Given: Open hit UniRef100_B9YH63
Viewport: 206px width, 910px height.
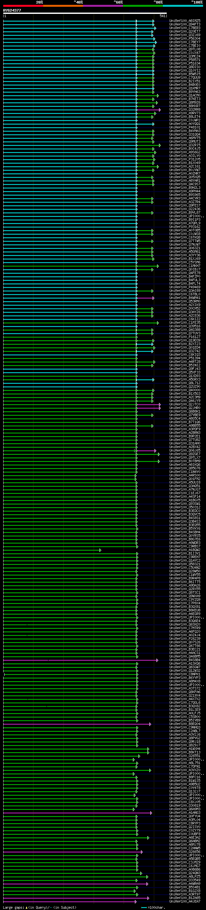Looking at the screenshot, I should (185, 92).
